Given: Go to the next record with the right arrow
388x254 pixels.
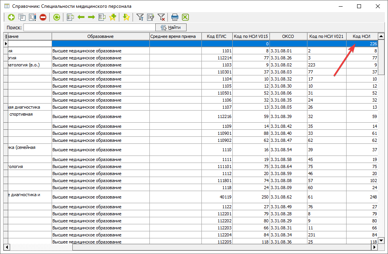Looking at the screenshot, I should (91, 17).
